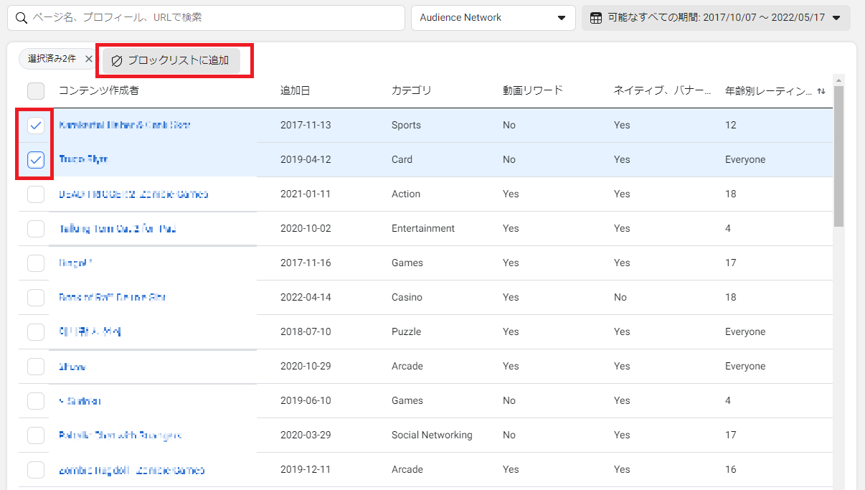
Task: Open the Audience Network dropdown
Action: (493, 18)
